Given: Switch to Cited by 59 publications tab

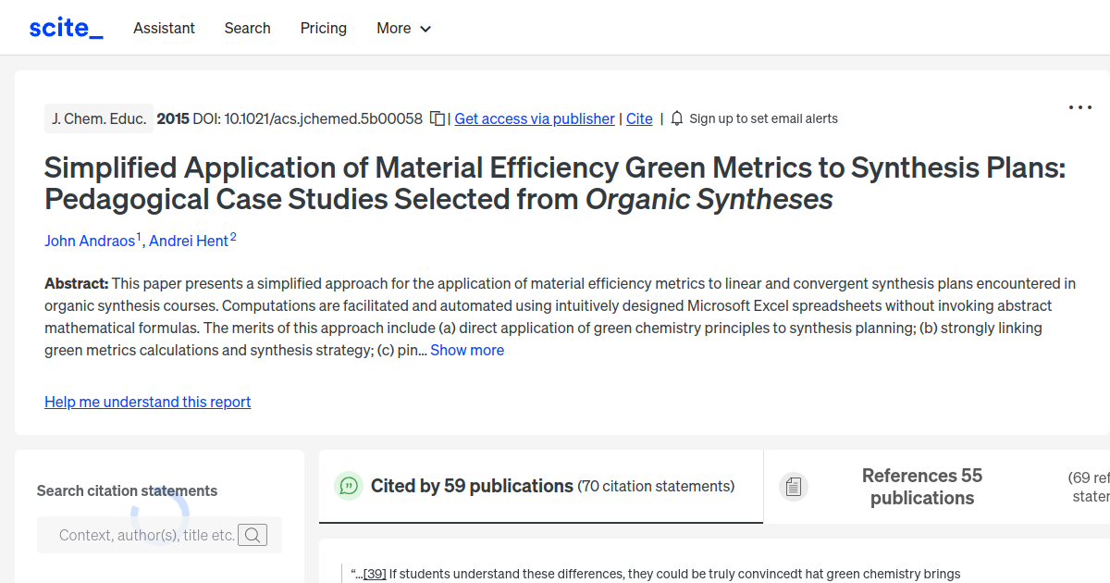Looking at the screenshot, I should pos(540,486).
